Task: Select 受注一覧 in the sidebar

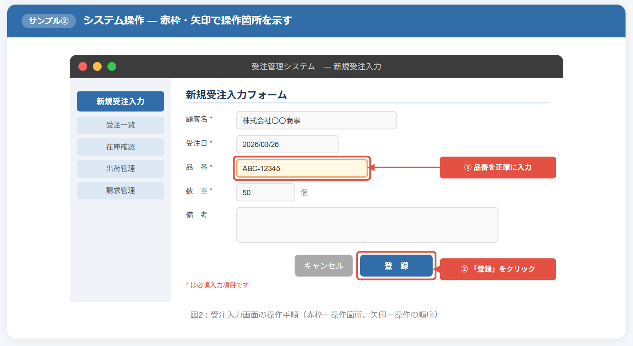Action: pyautogui.click(x=120, y=125)
